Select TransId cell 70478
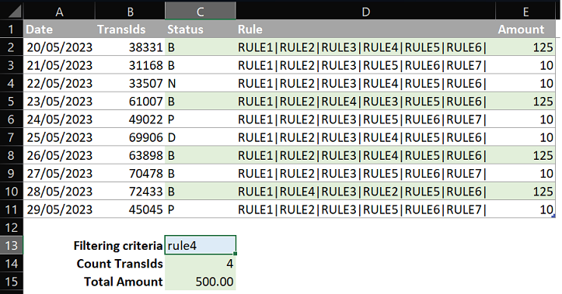 (x=130, y=173)
